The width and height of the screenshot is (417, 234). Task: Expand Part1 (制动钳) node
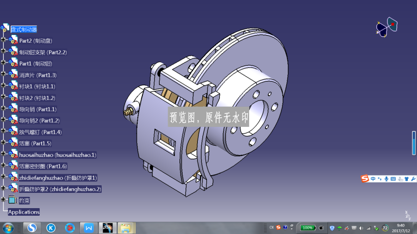(x=3, y=62)
